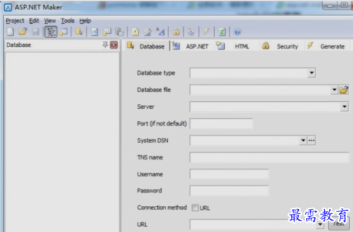Click in the URL text field
353x232 pixels.
tap(253, 224)
